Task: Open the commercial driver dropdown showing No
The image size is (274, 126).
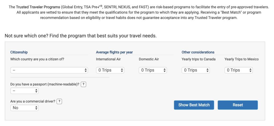Action: click(24, 108)
